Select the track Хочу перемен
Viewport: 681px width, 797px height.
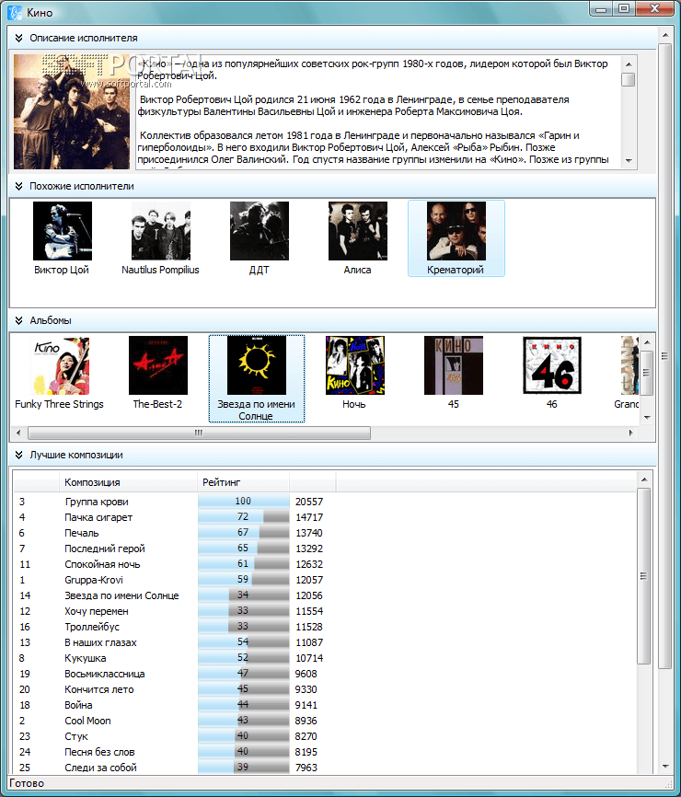point(97,611)
